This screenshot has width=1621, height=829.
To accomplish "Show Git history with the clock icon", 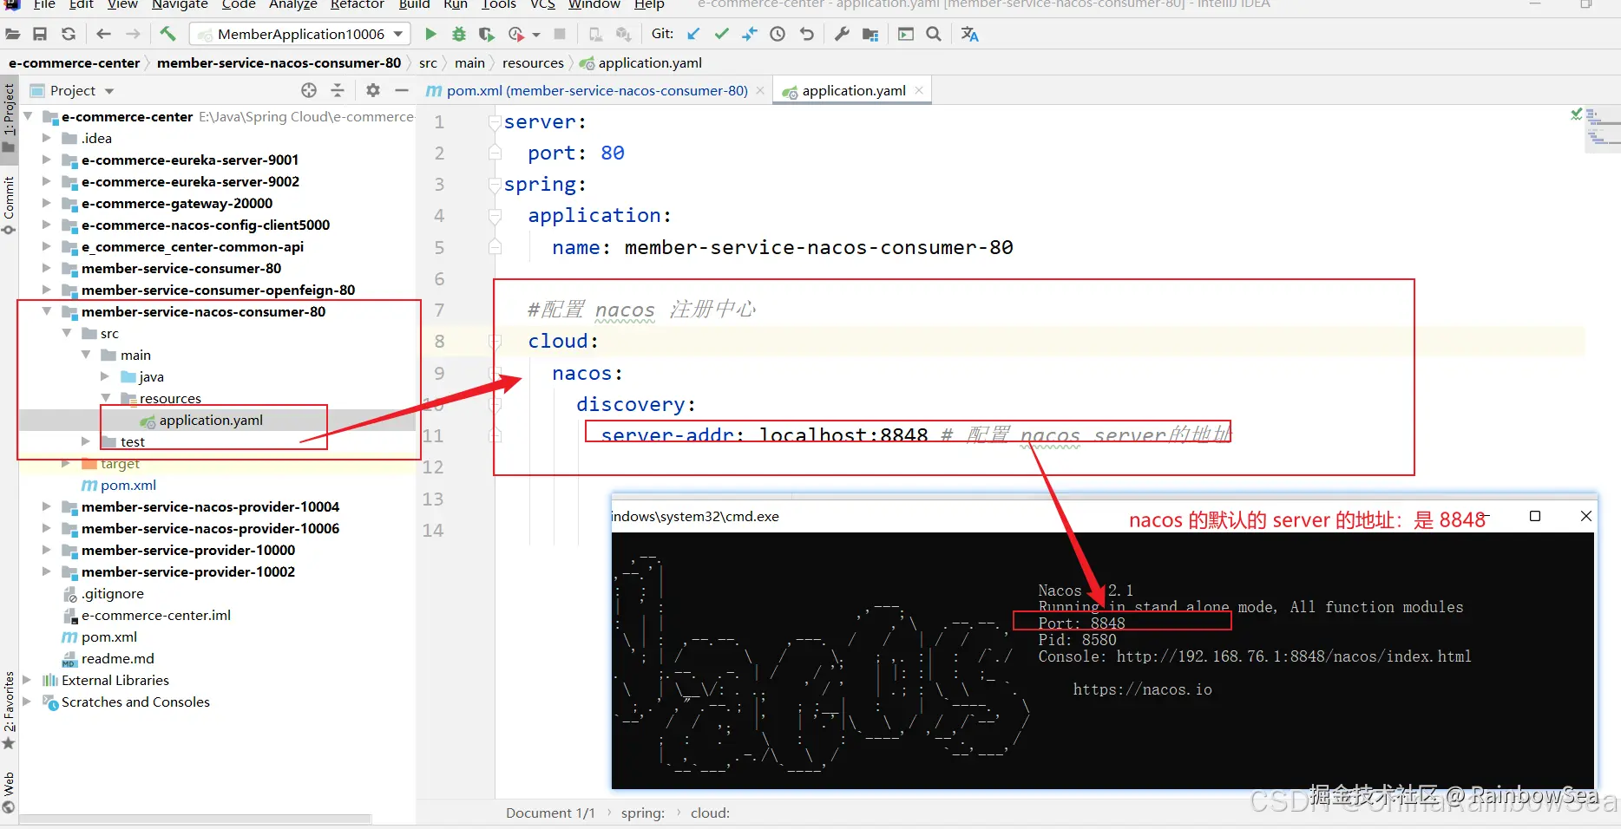I will pyautogui.click(x=778, y=34).
